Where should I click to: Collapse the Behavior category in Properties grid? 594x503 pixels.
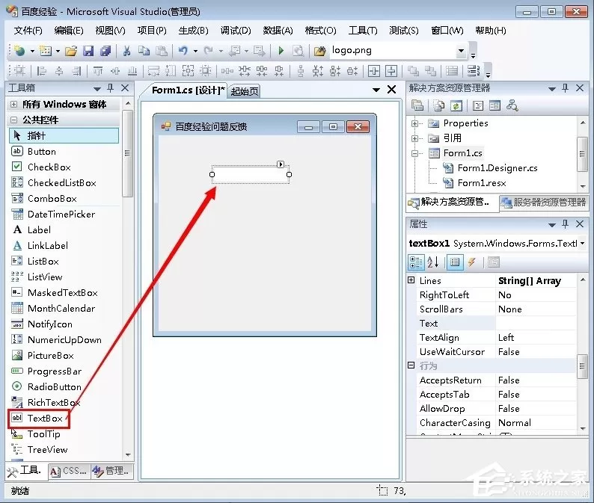click(411, 365)
